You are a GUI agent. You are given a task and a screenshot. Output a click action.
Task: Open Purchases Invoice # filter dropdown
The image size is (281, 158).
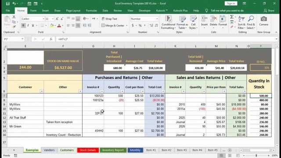click(102, 91)
